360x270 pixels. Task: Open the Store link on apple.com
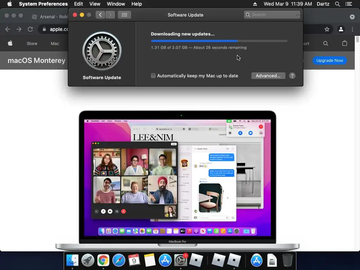[32, 43]
